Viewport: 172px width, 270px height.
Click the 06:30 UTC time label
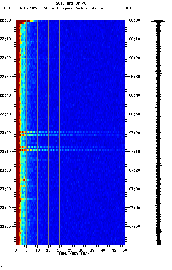click(135, 77)
